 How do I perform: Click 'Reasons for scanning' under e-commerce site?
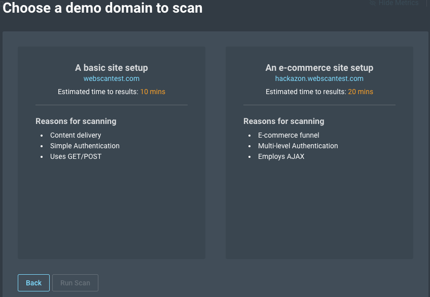(x=284, y=121)
